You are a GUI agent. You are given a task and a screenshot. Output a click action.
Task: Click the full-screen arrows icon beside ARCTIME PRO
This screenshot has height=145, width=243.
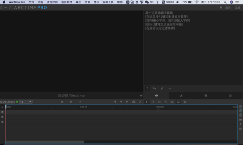10,8
